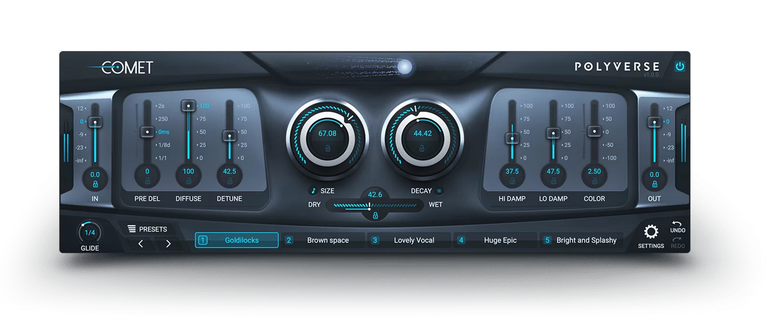Screen dimensions: 771x324
Task: Click the lock icon under IN gain
Action: [x=95, y=184]
